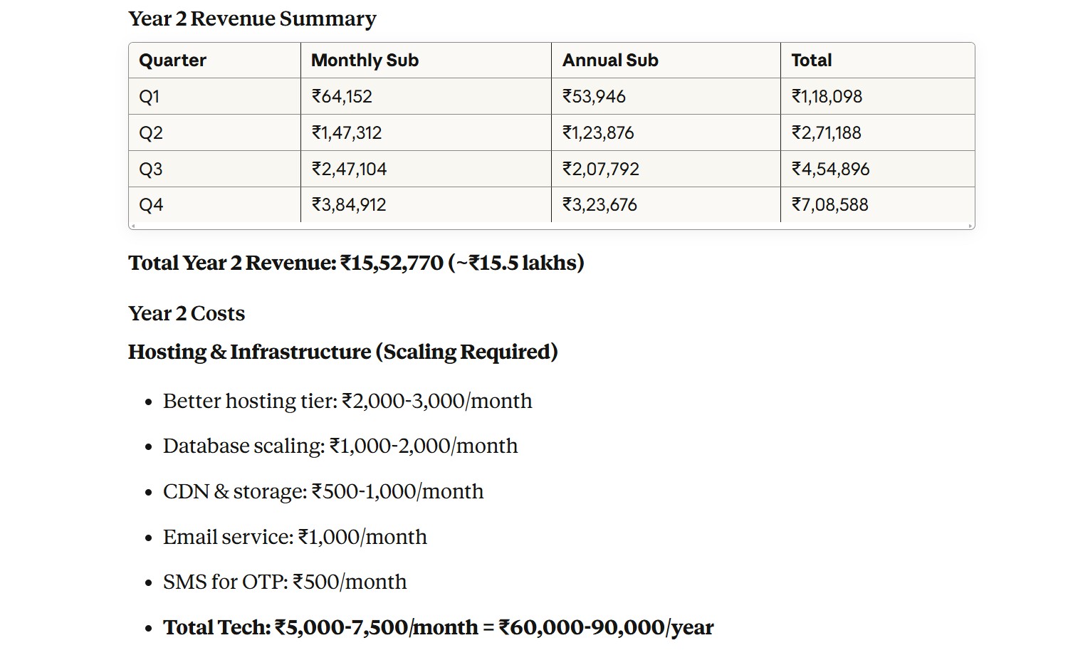The image size is (1068, 665).
Task: Click the table's right scroll arrow
Action: [x=970, y=226]
